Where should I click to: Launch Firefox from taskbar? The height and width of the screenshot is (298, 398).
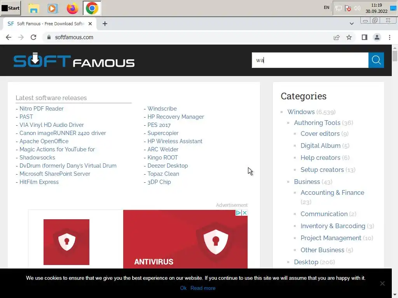(x=72, y=9)
